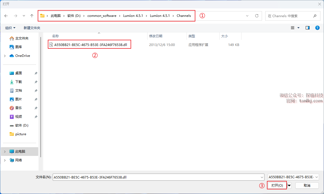Open 文档 in the sidebar

pos(19,91)
